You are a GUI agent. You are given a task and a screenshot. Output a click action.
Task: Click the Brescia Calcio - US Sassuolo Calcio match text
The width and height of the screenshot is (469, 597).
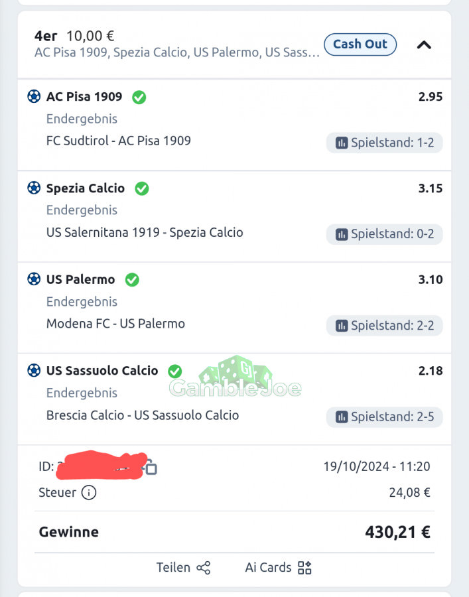pyautogui.click(x=143, y=415)
